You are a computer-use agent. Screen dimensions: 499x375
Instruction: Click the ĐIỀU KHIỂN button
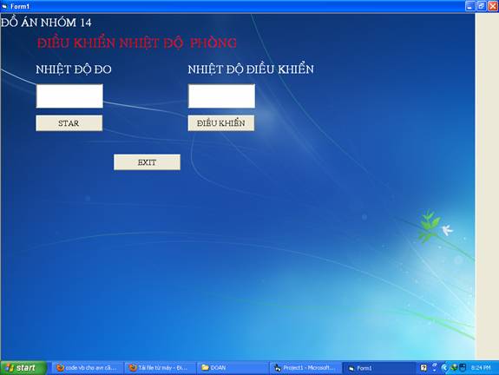pyautogui.click(x=220, y=123)
